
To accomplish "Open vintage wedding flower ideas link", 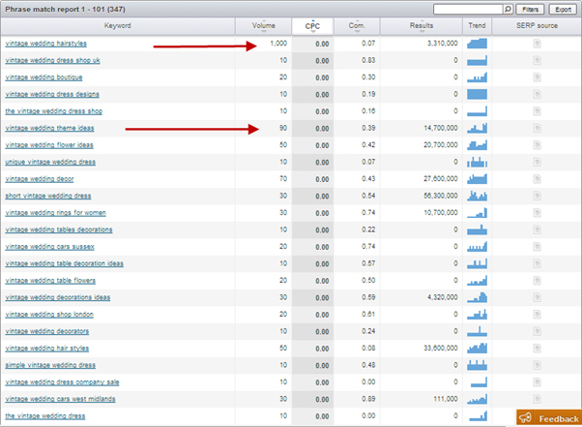I will pyautogui.click(x=49, y=145).
